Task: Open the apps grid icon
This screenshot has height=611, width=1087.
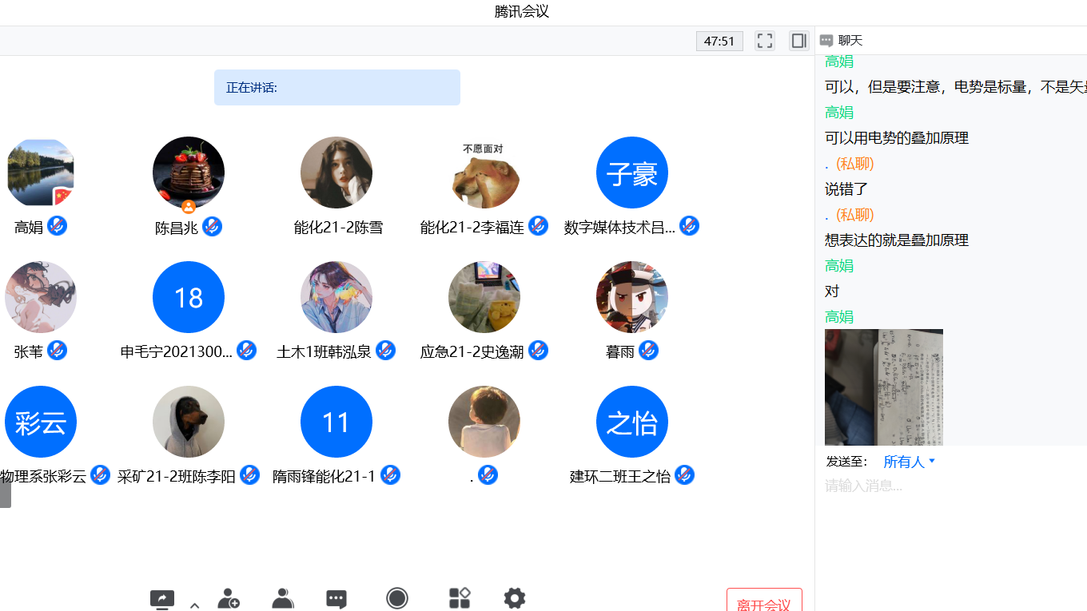Action: click(x=460, y=598)
